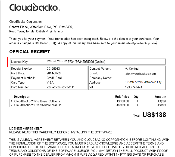Screen dimensions: 175x157
Task: Click 'Road Town, Tortola, British Virgin Islands'
Action: 36,31
